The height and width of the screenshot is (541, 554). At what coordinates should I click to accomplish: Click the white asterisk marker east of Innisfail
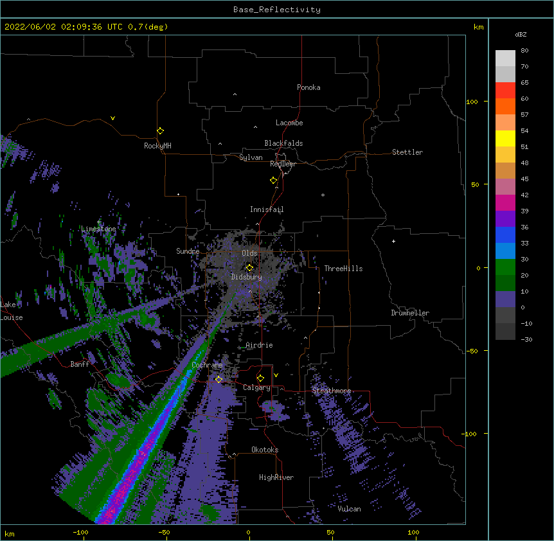[323, 195]
